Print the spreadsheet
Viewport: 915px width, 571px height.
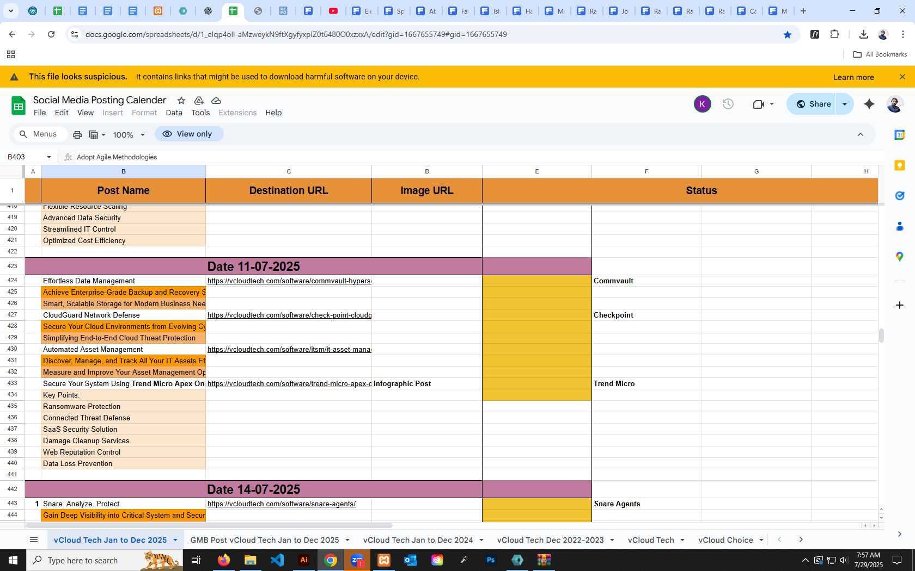[x=77, y=134]
